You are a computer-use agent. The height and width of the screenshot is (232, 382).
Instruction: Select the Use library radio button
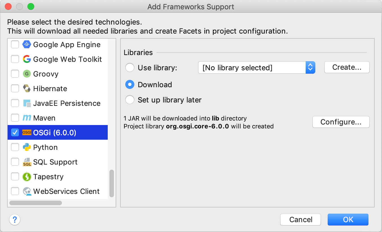tap(130, 68)
